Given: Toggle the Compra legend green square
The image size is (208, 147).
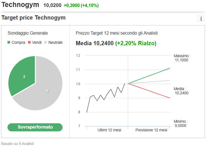Looking at the screenshot, I should point(9,42).
